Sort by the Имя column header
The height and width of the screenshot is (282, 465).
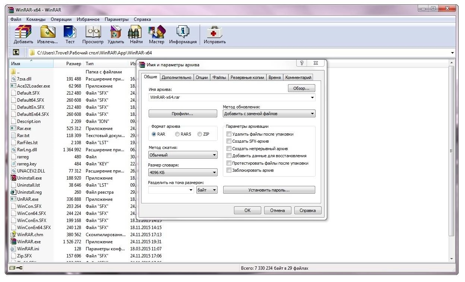click(x=32, y=64)
